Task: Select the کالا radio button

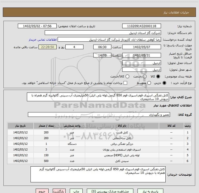Action: pyautogui.click(x=158, y=76)
